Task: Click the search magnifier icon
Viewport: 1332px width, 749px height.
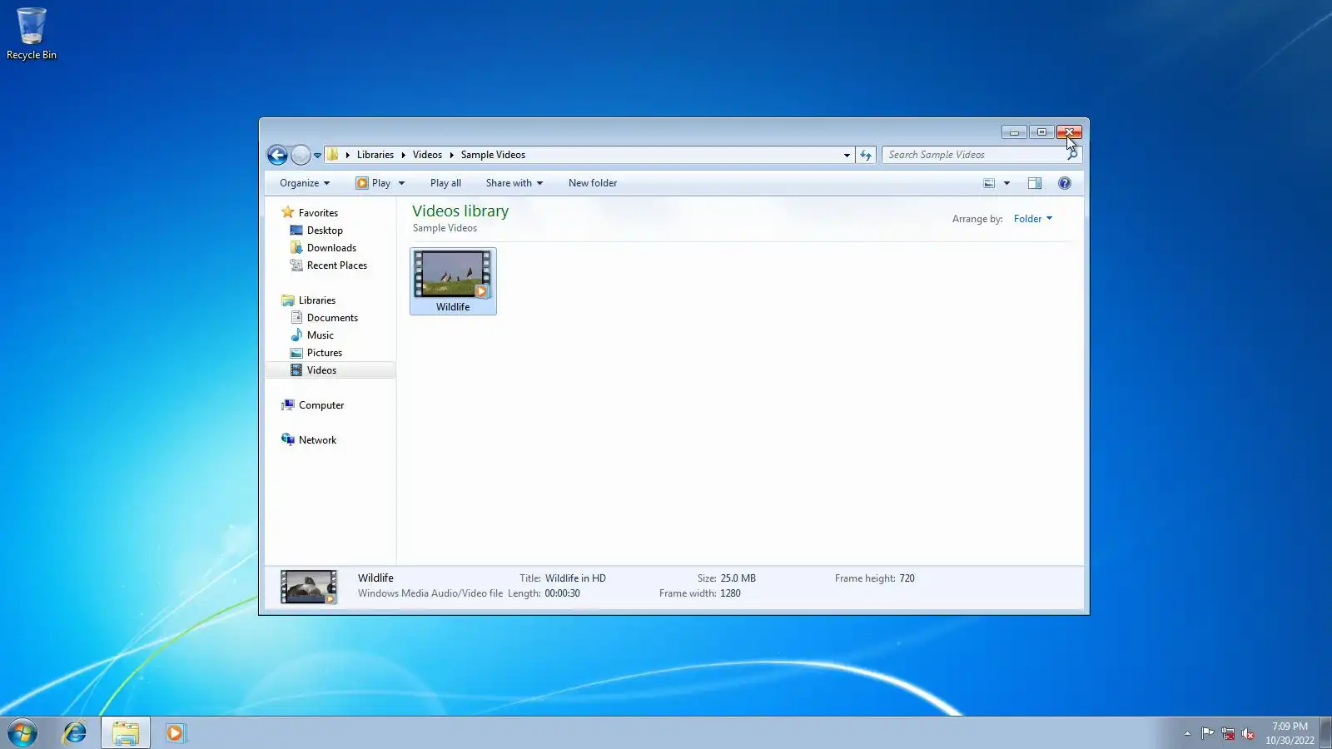Action: coord(1072,155)
